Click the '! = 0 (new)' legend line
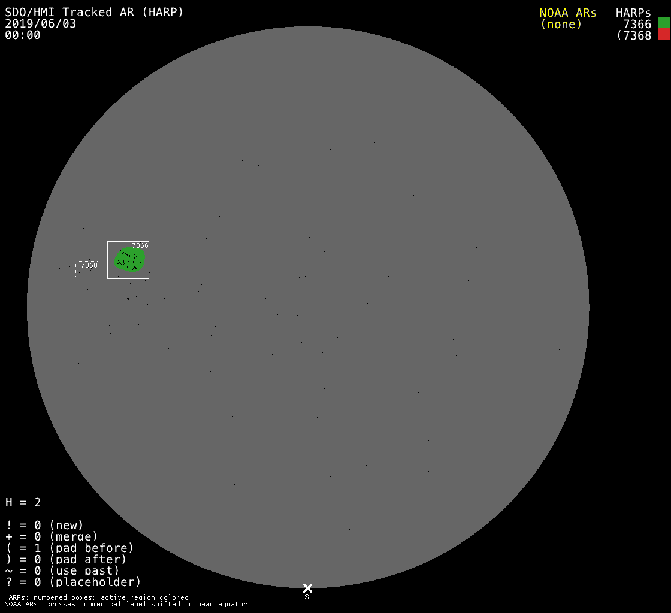This screenshot has width=671, height=613. [x=44, y=525]
